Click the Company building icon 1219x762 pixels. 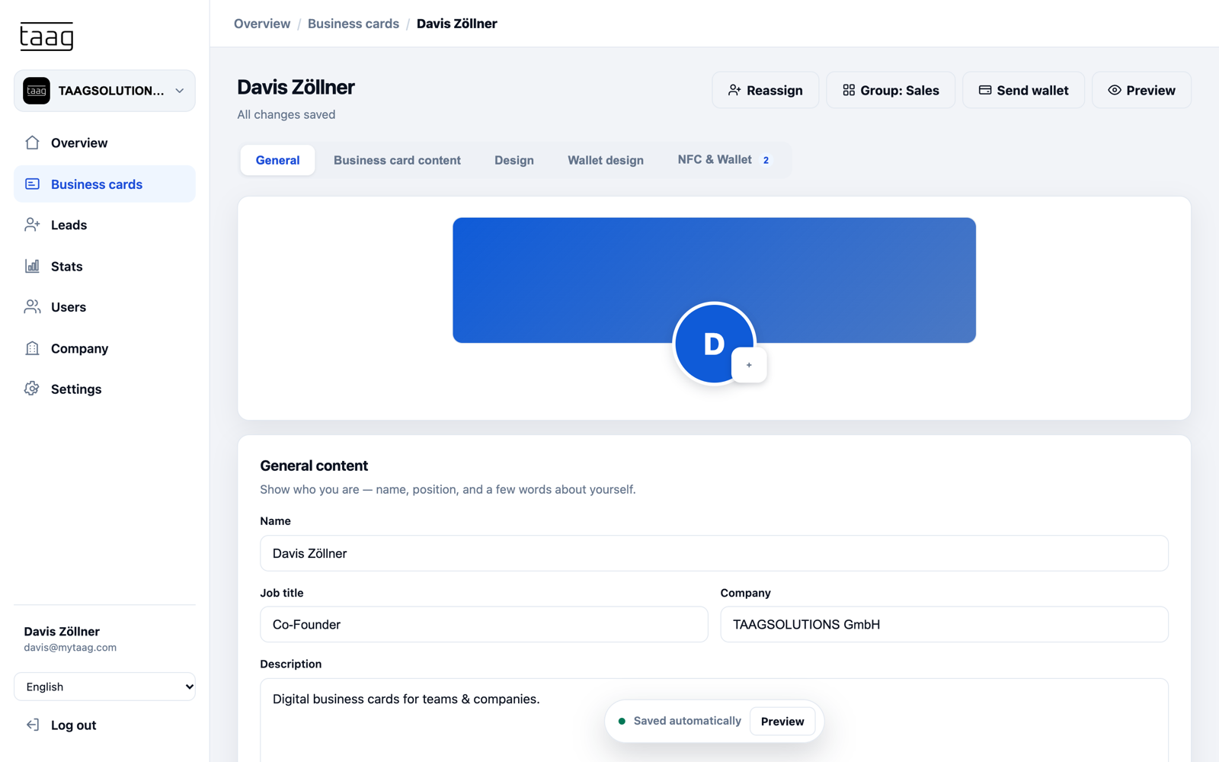pyautogui.click(x=32, y=348)
